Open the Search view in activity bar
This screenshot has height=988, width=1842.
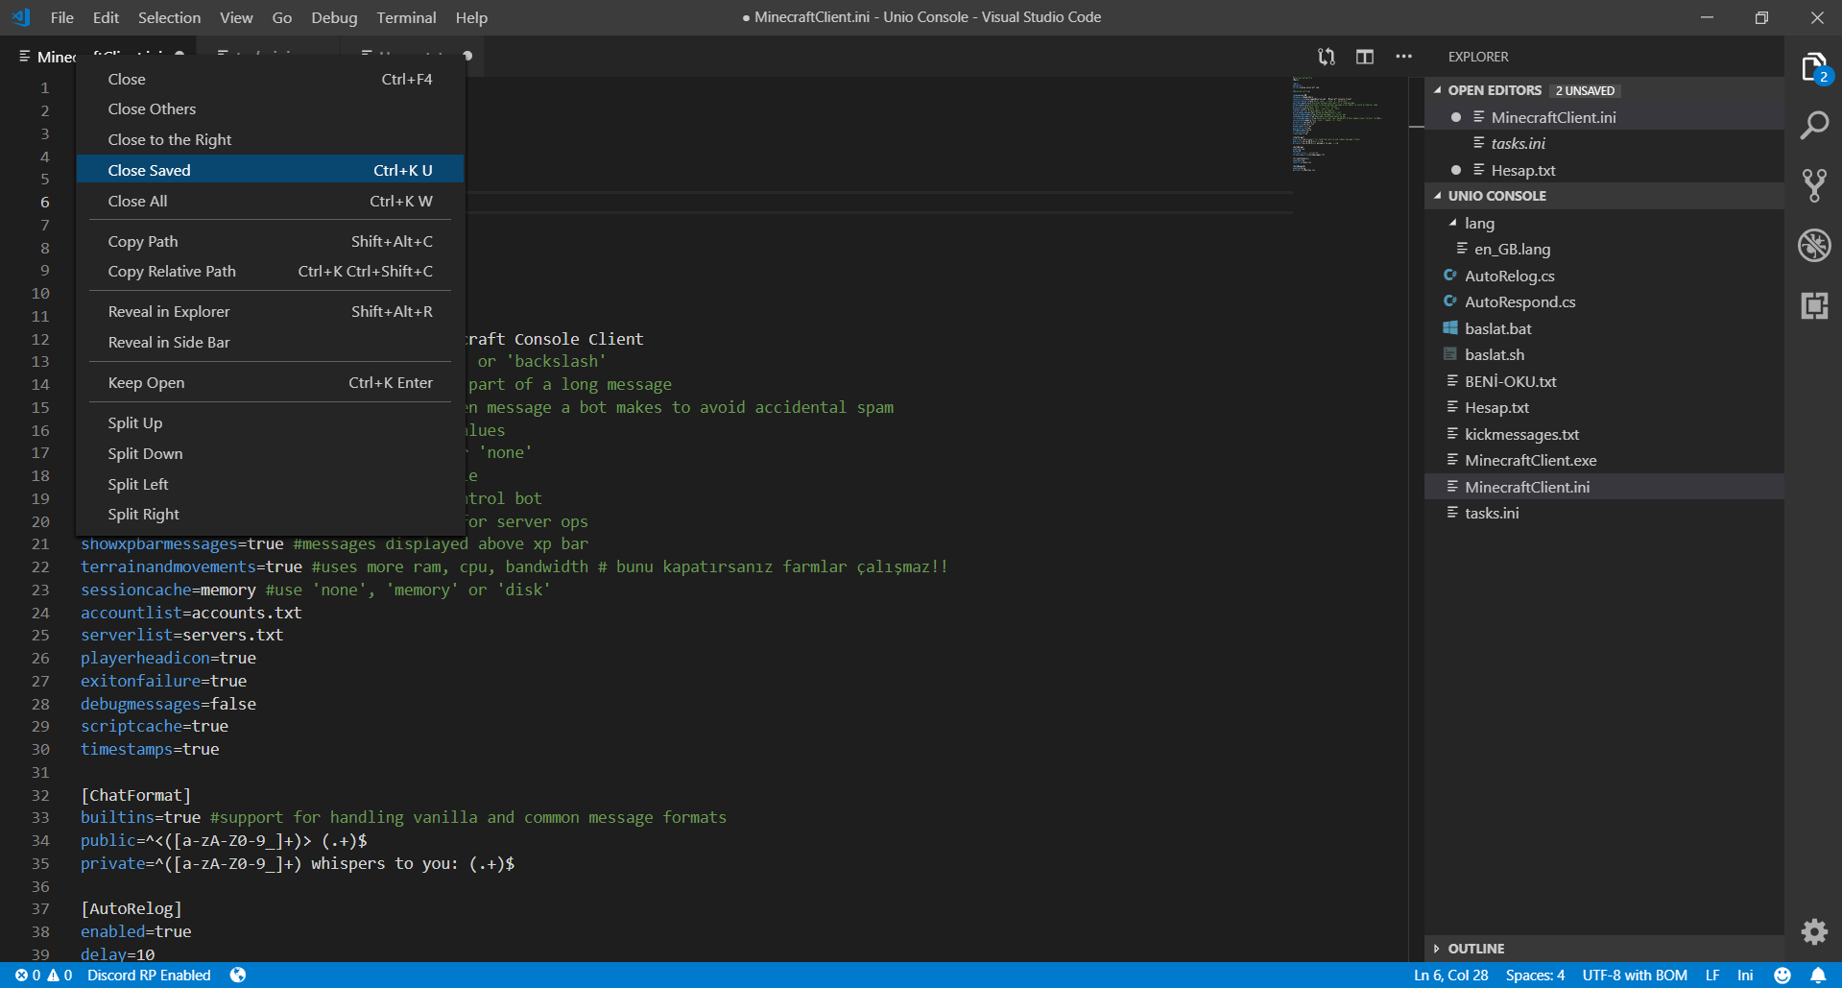1813,125
